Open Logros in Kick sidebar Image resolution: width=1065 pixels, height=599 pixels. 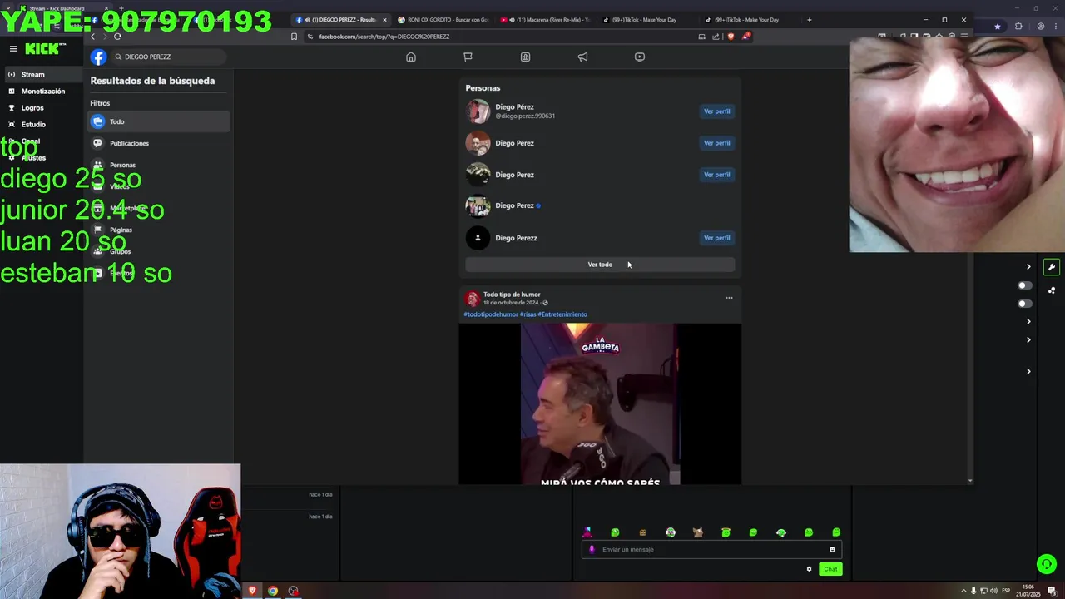[32, 108]
